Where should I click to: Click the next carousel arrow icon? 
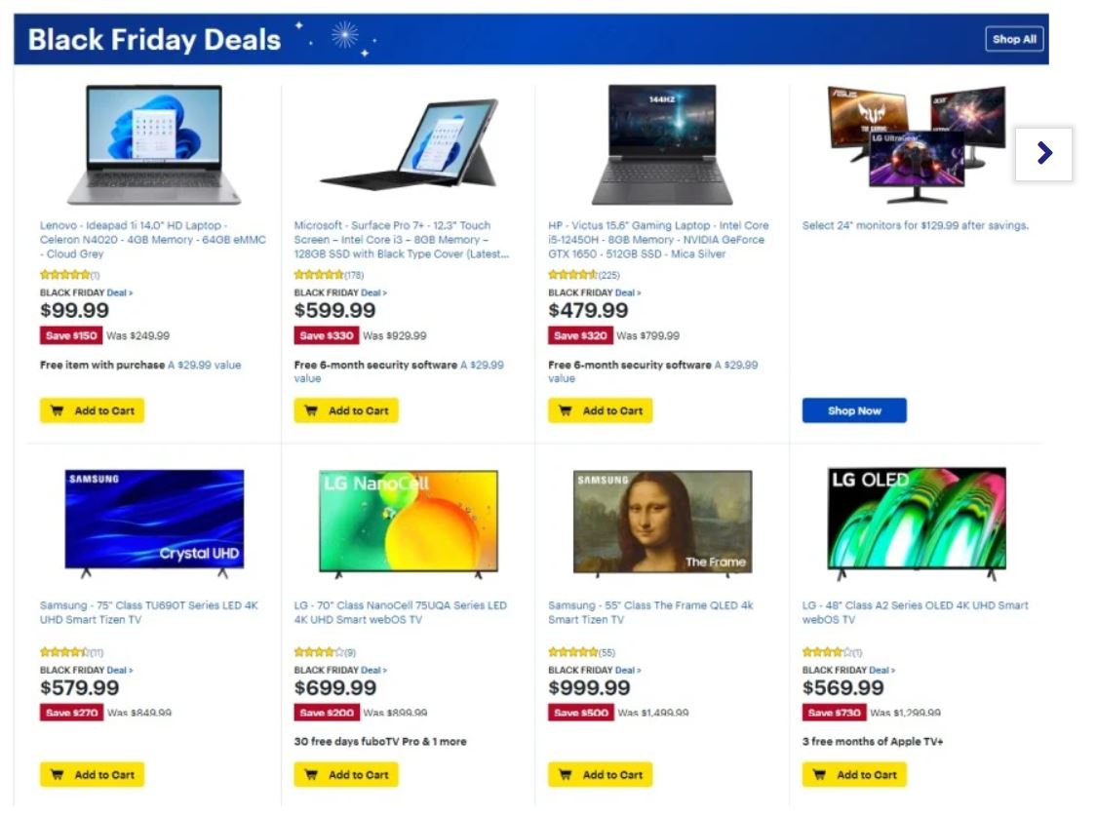(x=1043, y=153)
